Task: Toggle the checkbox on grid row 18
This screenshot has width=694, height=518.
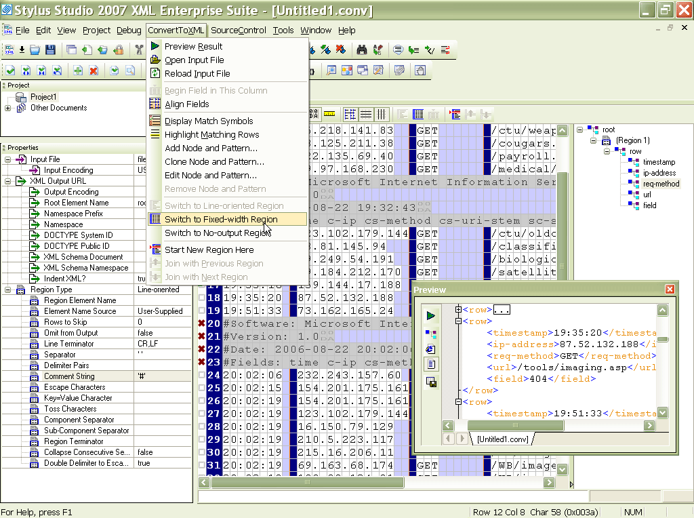Action: (x=202, y=298)
